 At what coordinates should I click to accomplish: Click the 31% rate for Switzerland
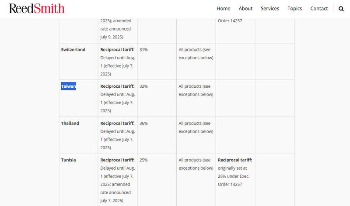coord(143,49)
